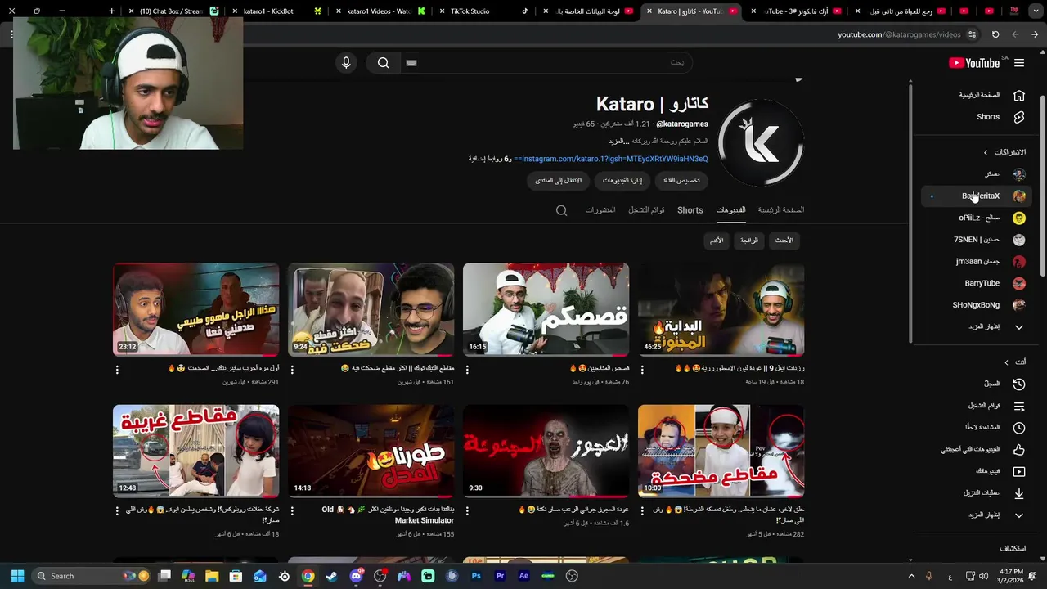This screenshot has width=1047, height=589.
Task: Click inside the YouTube search field
Action: (546, 63)
